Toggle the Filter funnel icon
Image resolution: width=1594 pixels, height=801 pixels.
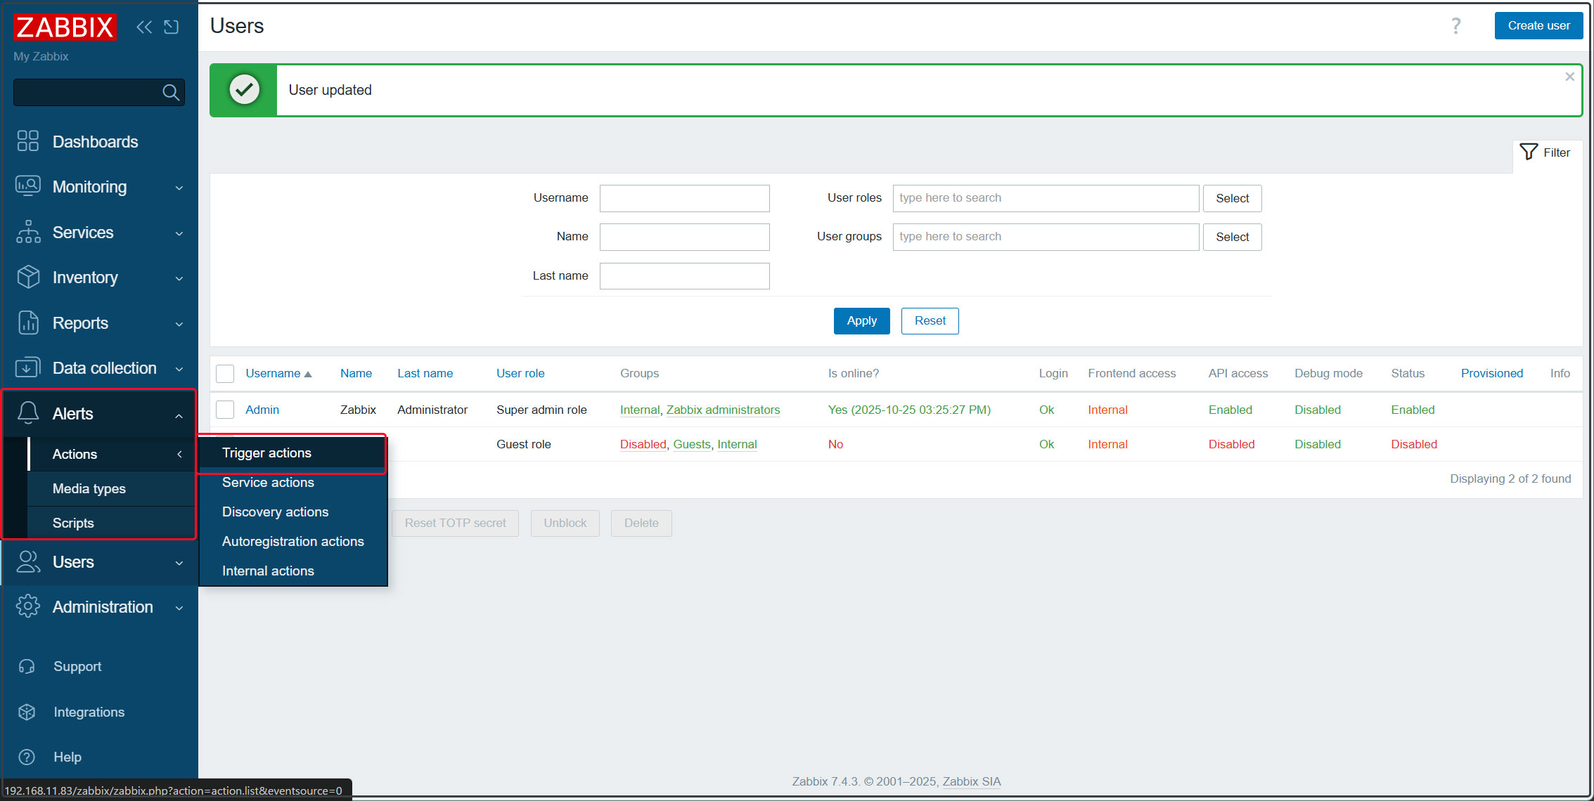(x=1529, y=152)
